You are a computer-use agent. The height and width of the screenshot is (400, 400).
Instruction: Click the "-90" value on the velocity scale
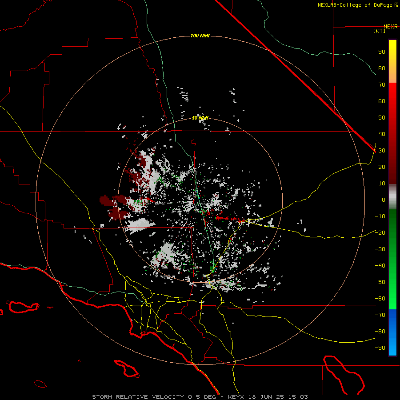380,348
